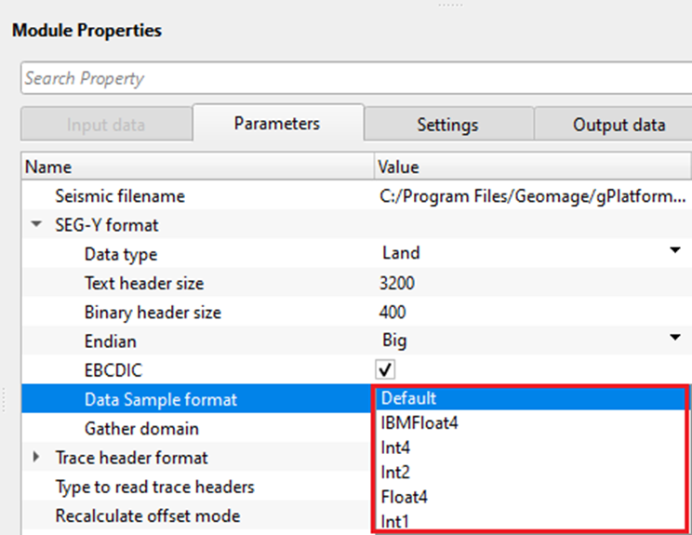692x535 pixels.
Task: Toggle the EBCDIC checkbox
Action: pyautogui.click(x=385, y=370)
